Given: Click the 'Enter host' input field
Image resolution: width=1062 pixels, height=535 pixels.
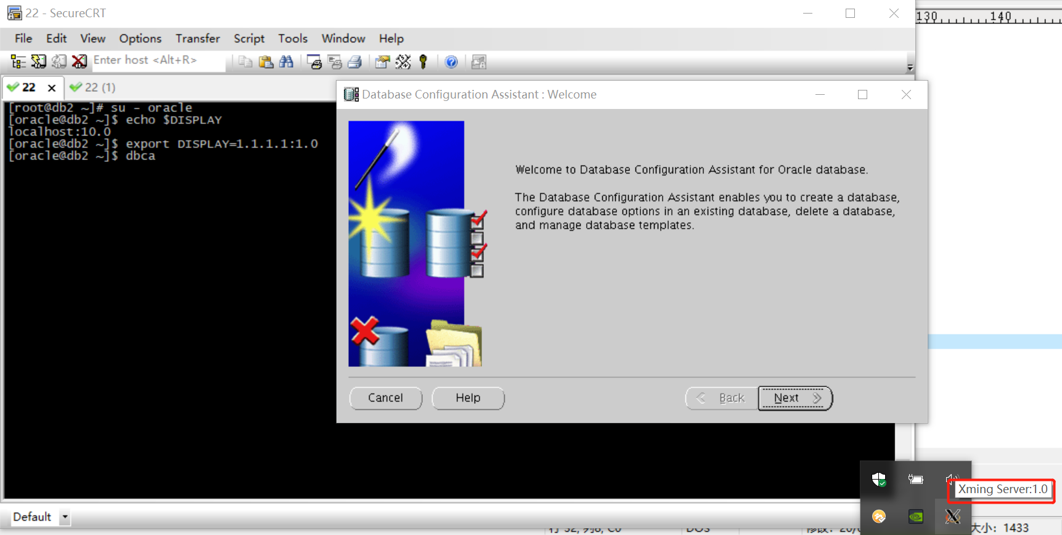Looking at the screenshot, I should click(158, 60).
